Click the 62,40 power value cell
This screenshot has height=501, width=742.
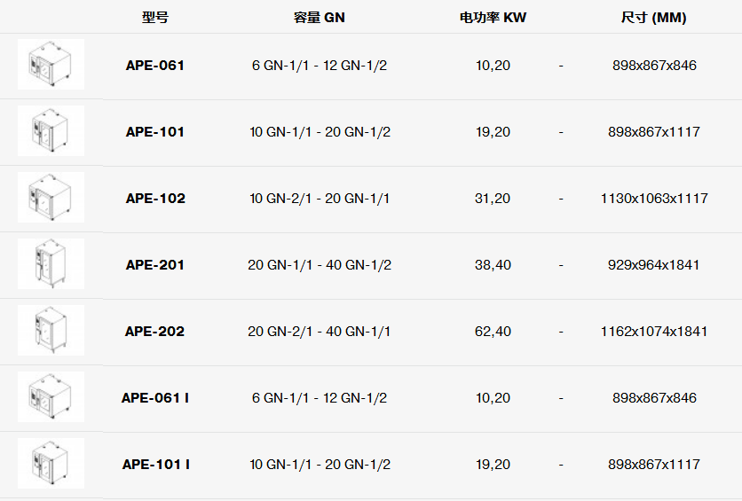click(493, 332)
